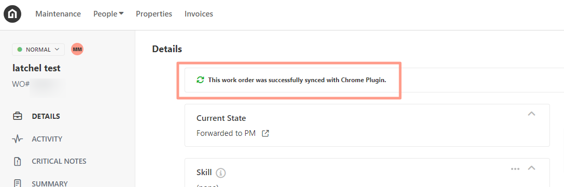The width and height of the screenshot is (564, 187).
Task: Open the Maintenance menu
Action: (58, 14)
